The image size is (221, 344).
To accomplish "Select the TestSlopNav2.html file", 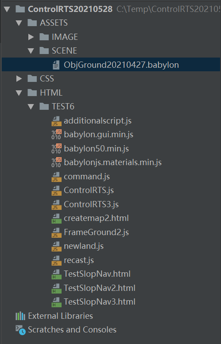I will point(99,288).
